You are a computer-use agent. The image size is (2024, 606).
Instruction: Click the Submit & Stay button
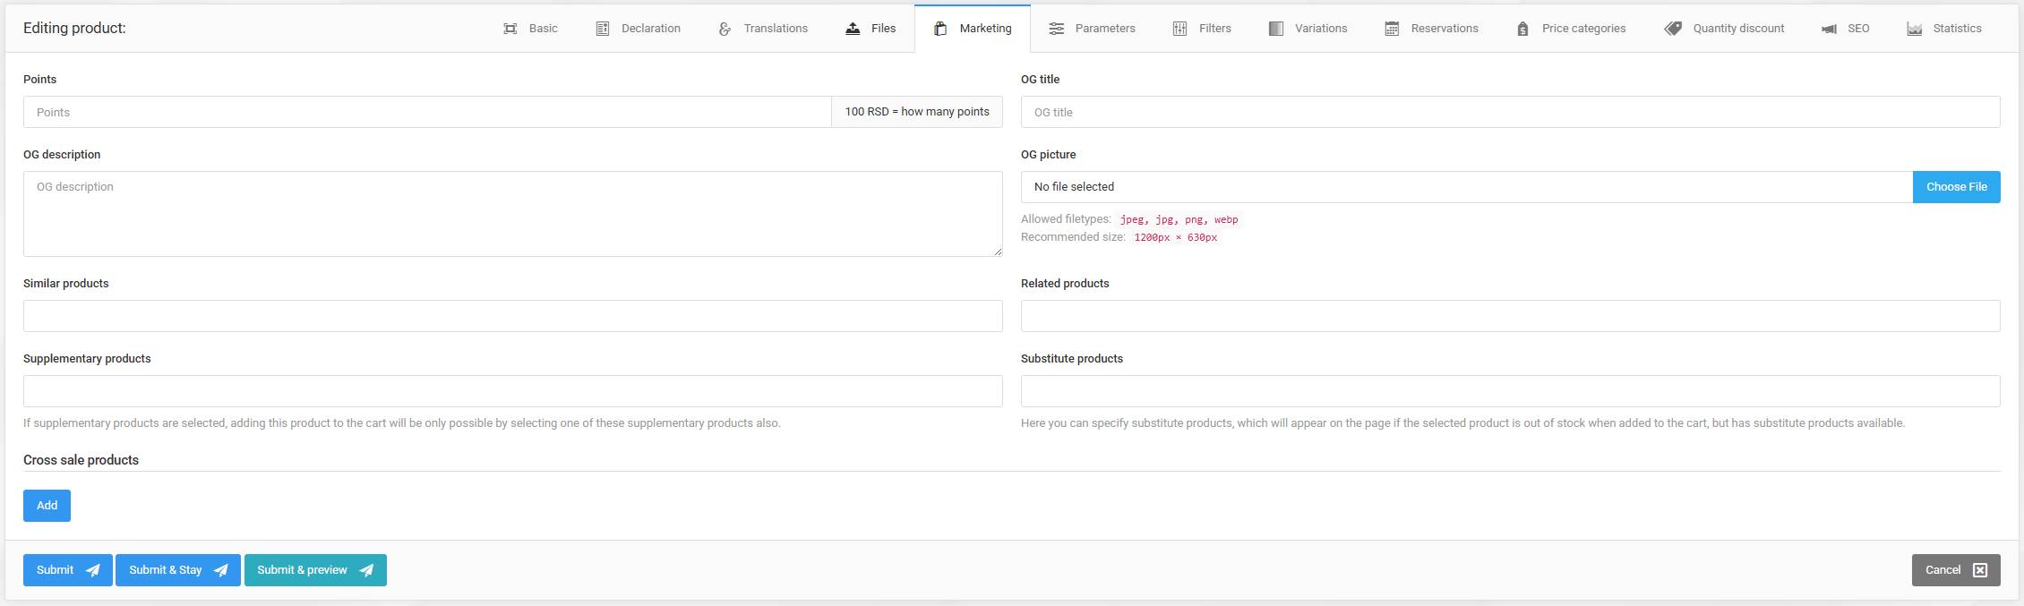click(177, 570)
